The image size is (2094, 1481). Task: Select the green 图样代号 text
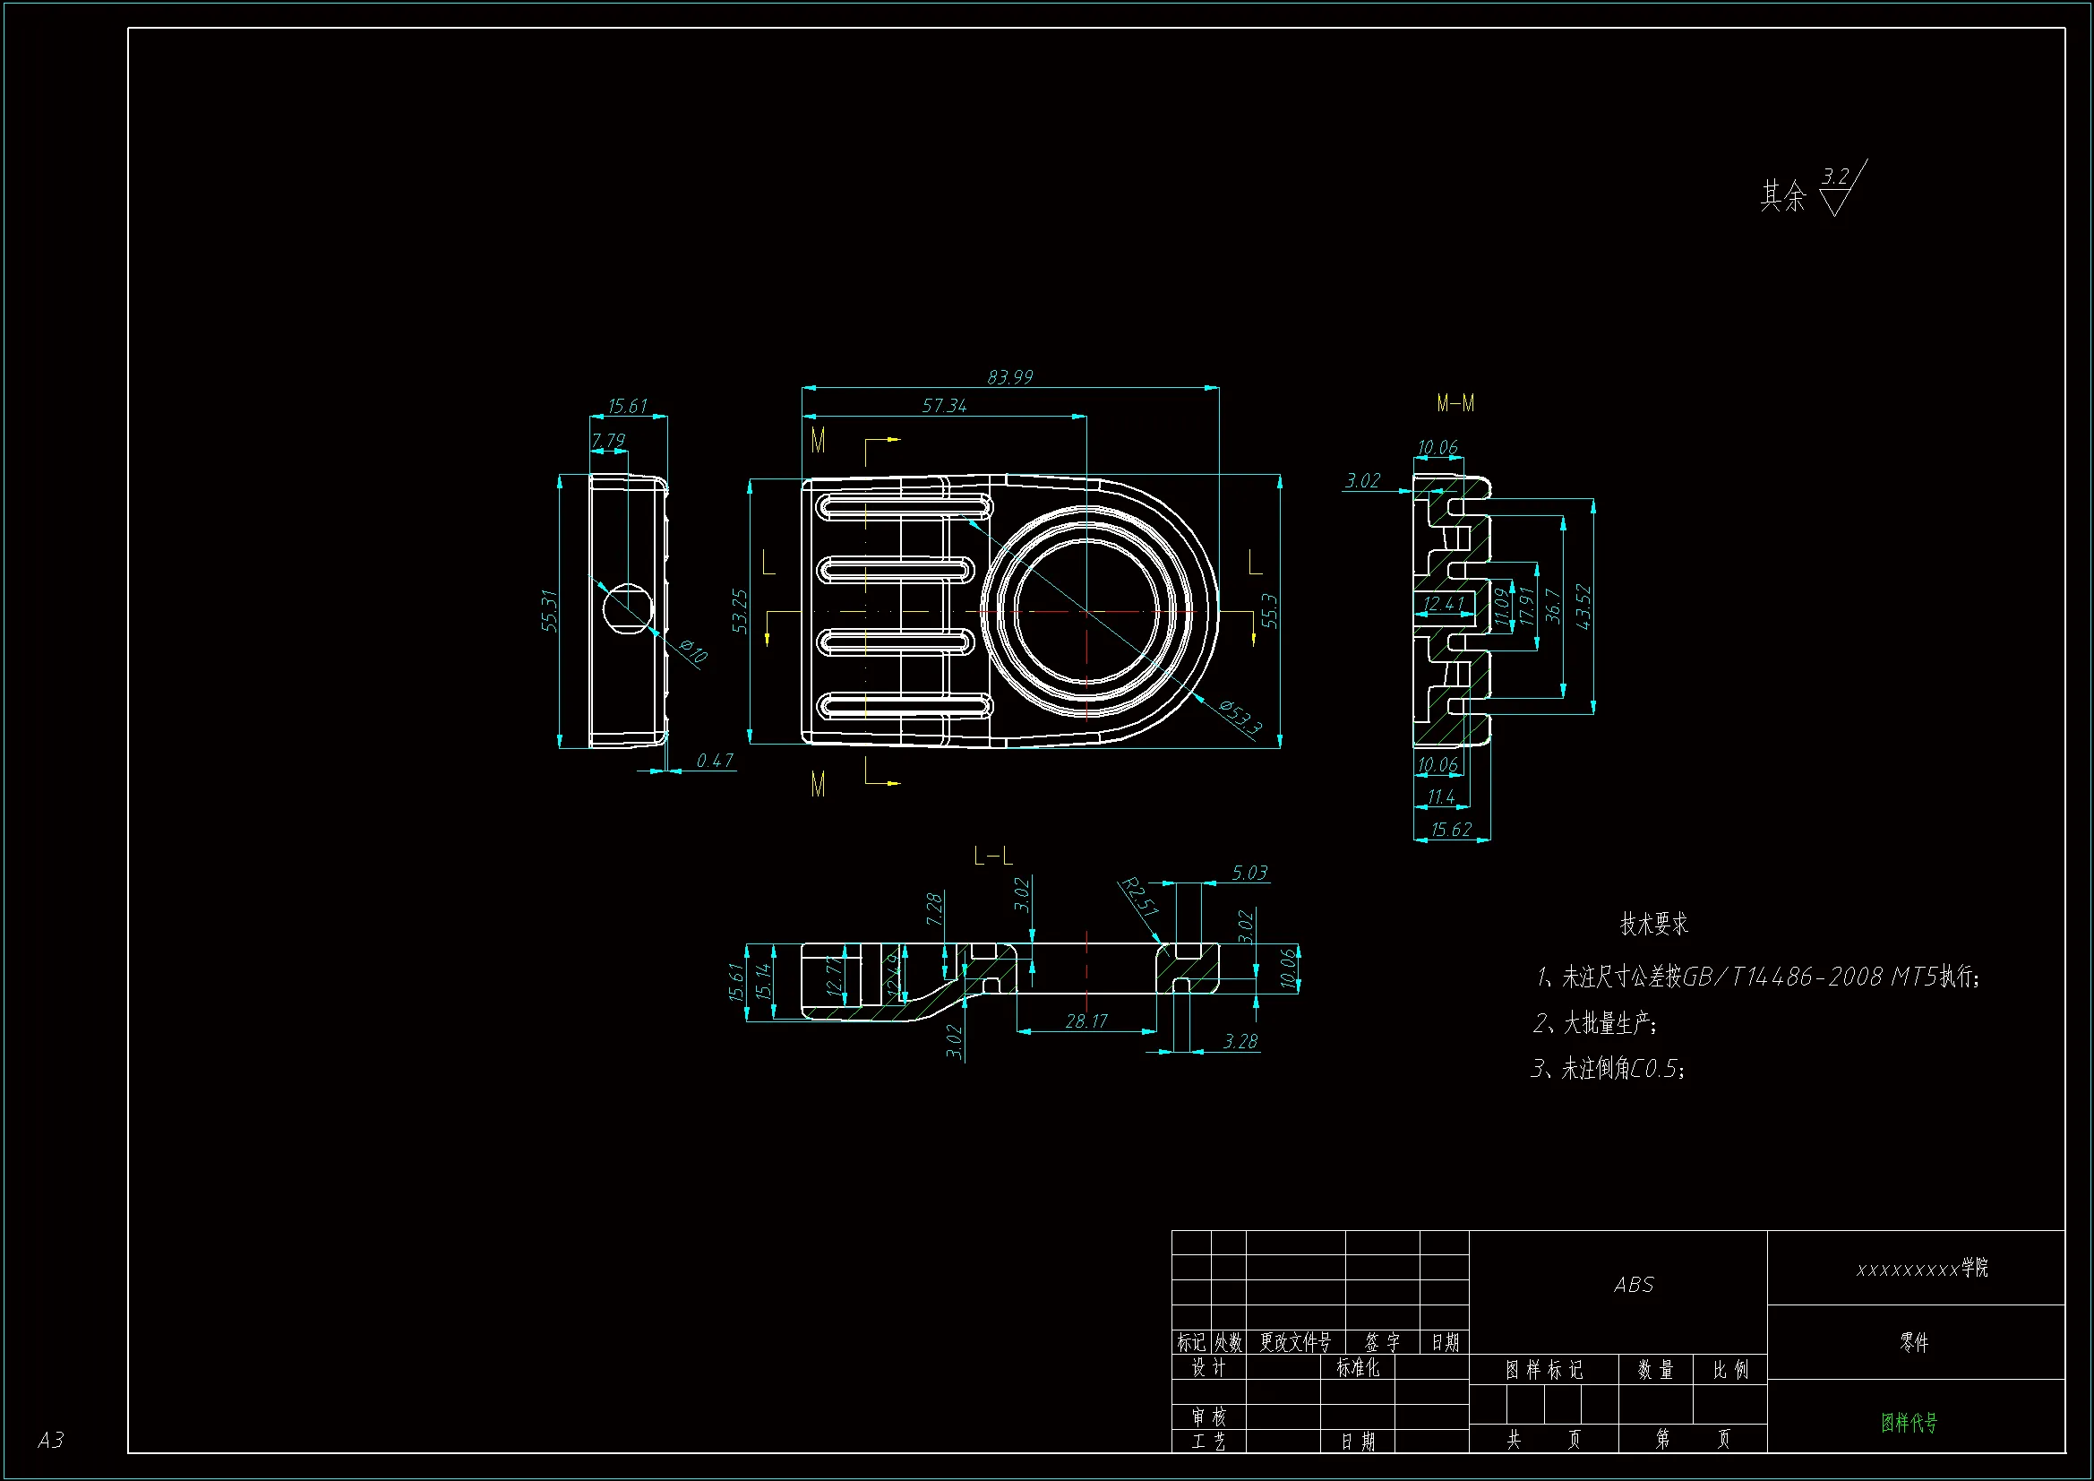pyautogui.click(x=1909, y=1422)
